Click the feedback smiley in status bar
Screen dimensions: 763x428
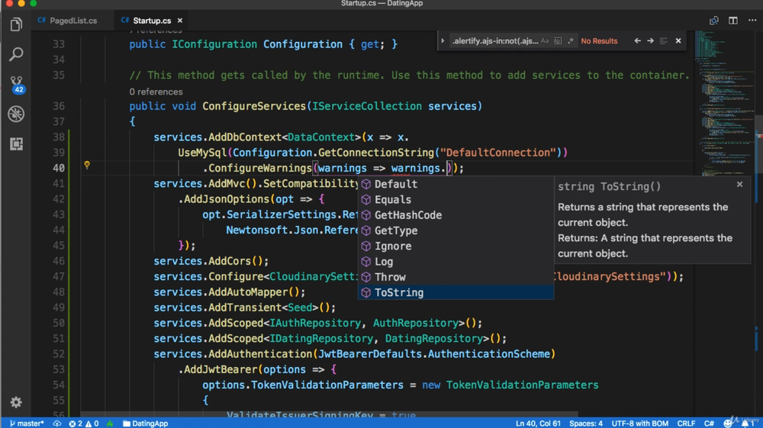point(727,423)
